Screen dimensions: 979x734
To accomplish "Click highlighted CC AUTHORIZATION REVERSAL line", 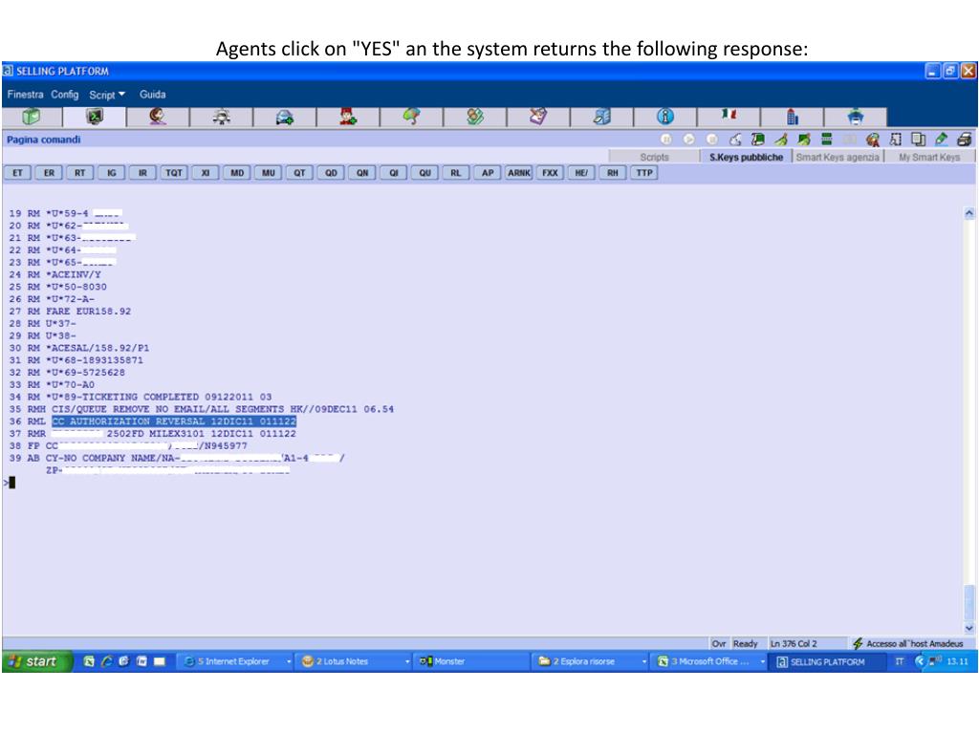I will click(174, 421).
